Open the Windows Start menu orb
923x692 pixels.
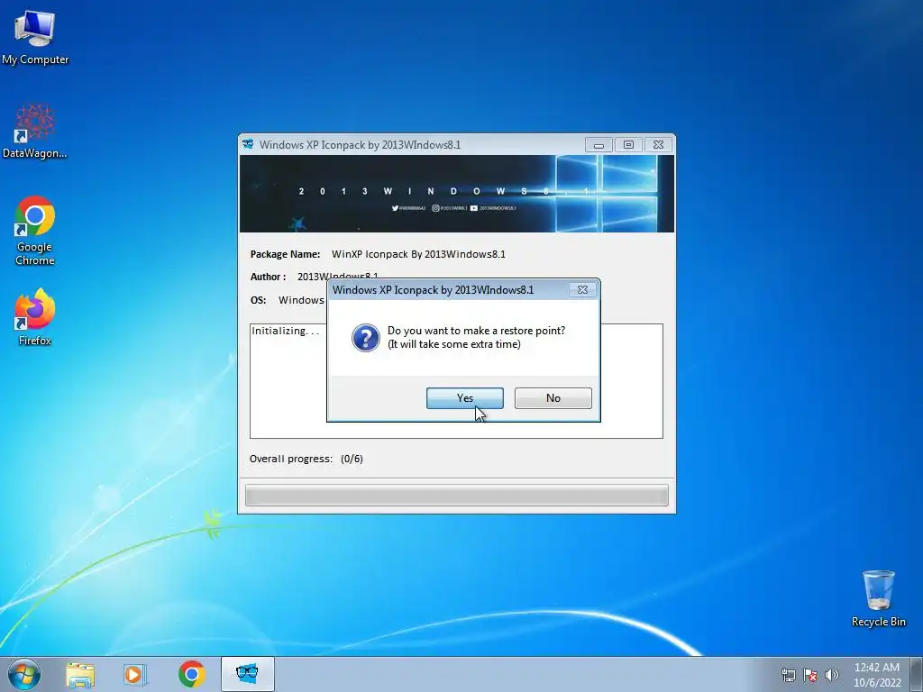coord(24,674)
